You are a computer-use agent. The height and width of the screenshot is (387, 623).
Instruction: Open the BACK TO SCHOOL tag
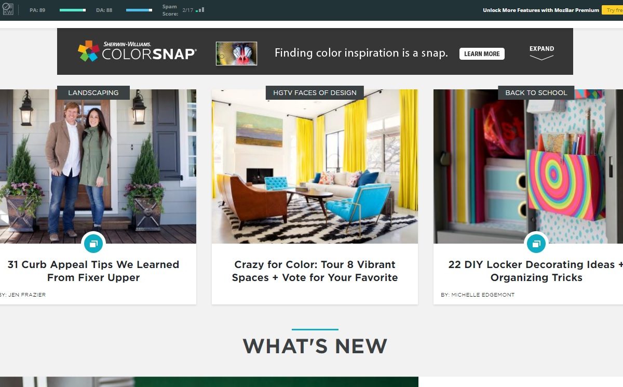pos(536,92)
